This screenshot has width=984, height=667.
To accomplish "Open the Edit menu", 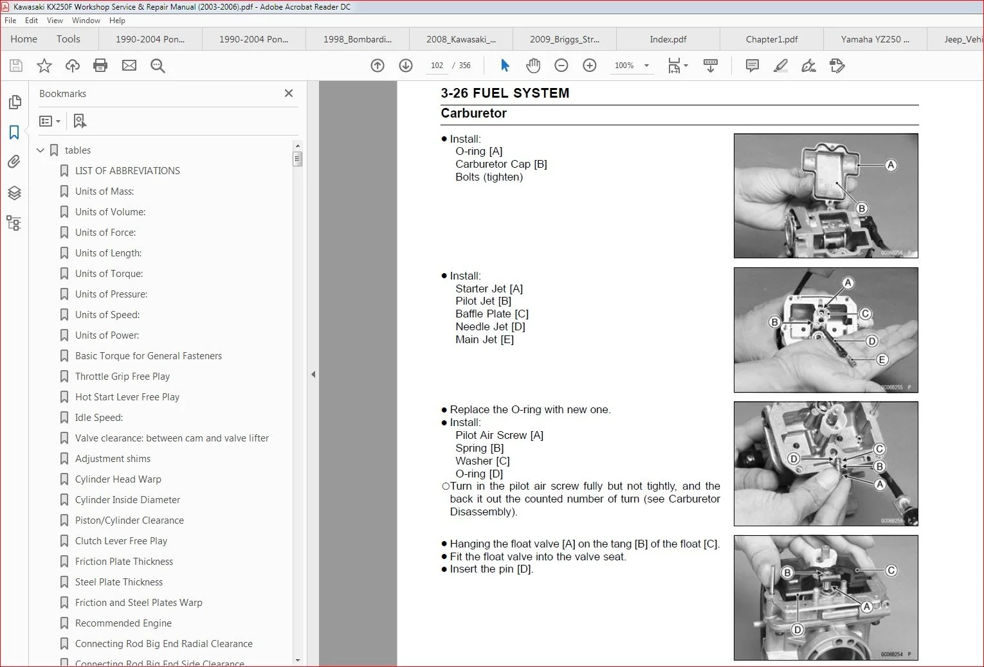I will pyautogui.click(x=32, y=21).
